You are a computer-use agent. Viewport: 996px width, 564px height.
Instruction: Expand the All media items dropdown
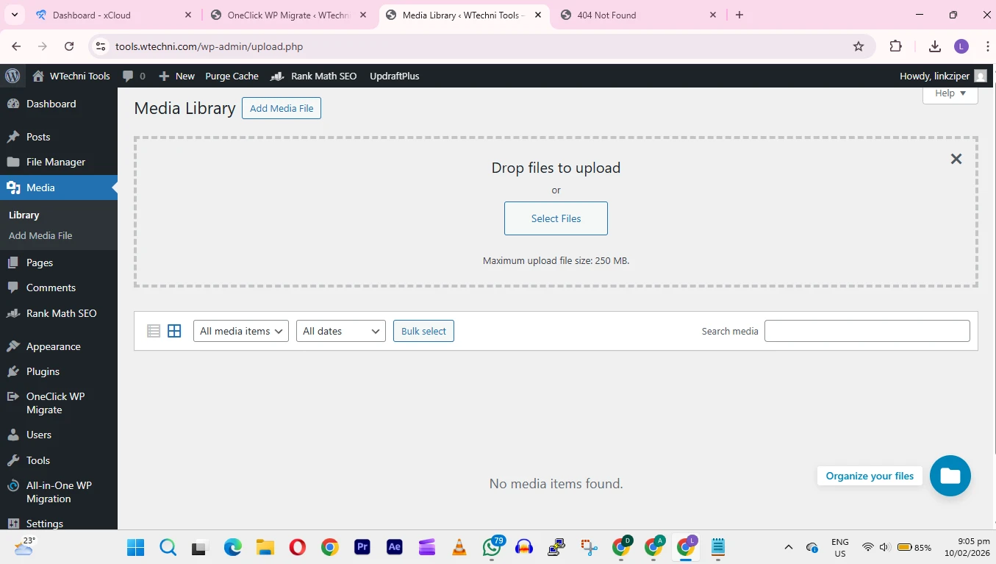tap(241, 331)
